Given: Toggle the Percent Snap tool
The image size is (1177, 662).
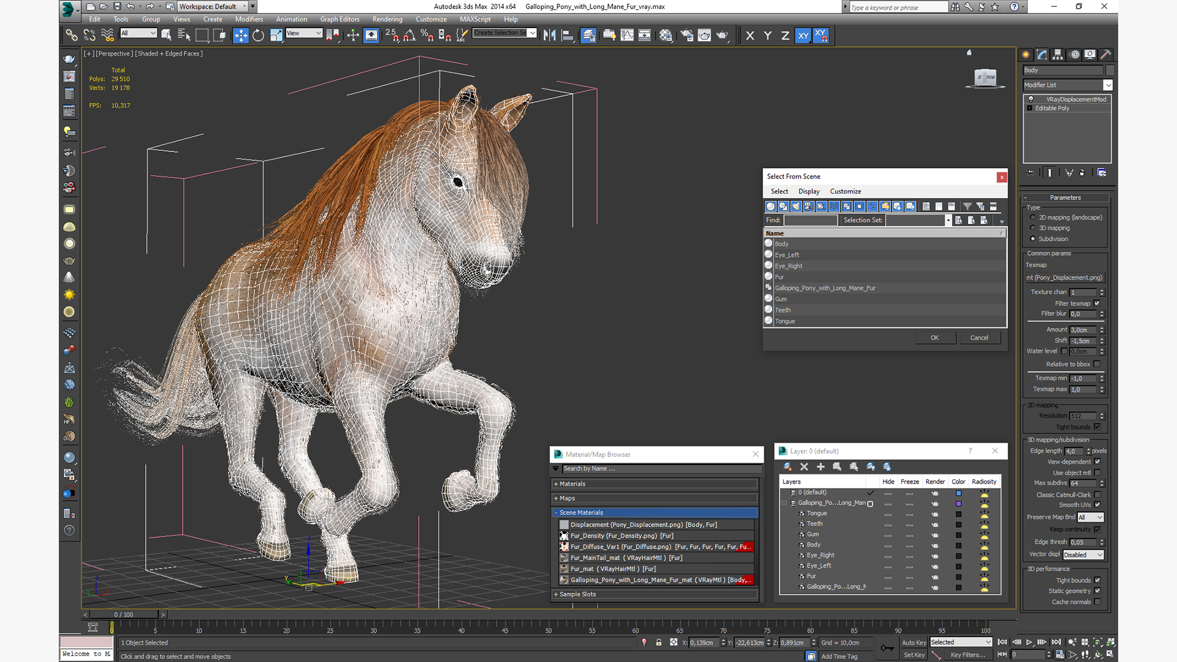Looking at the screenshot, I should (427, 36).
